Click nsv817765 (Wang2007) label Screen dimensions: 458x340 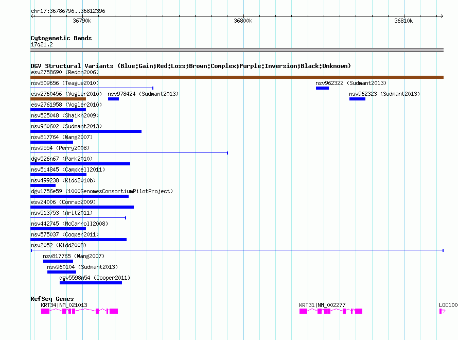point(74,256)
